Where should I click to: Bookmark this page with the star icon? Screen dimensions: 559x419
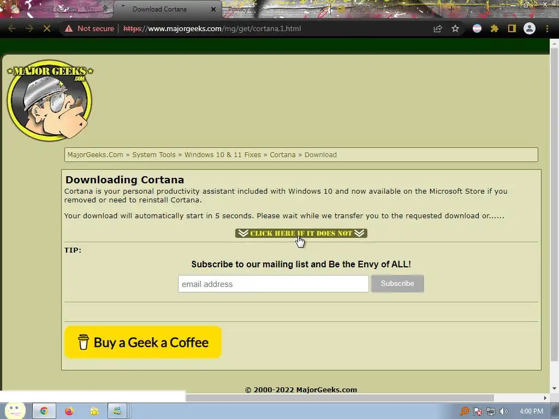click(x=455, y=28)
